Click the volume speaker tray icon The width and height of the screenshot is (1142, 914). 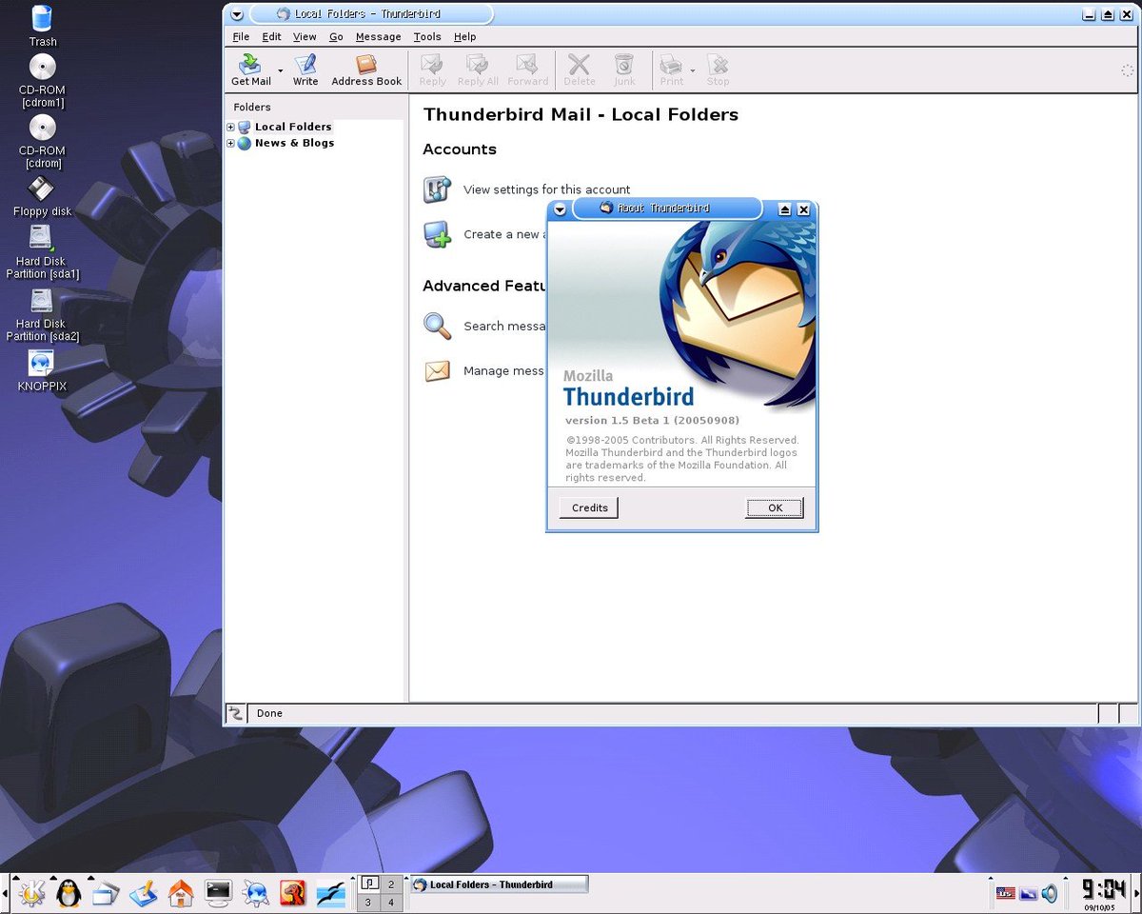(1050, 893)
